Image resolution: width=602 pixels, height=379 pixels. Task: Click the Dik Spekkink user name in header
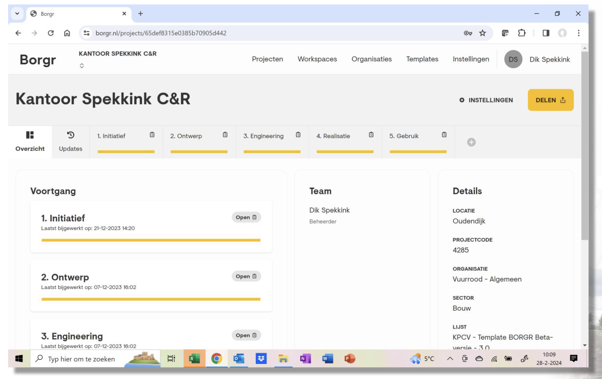(550, 59)
